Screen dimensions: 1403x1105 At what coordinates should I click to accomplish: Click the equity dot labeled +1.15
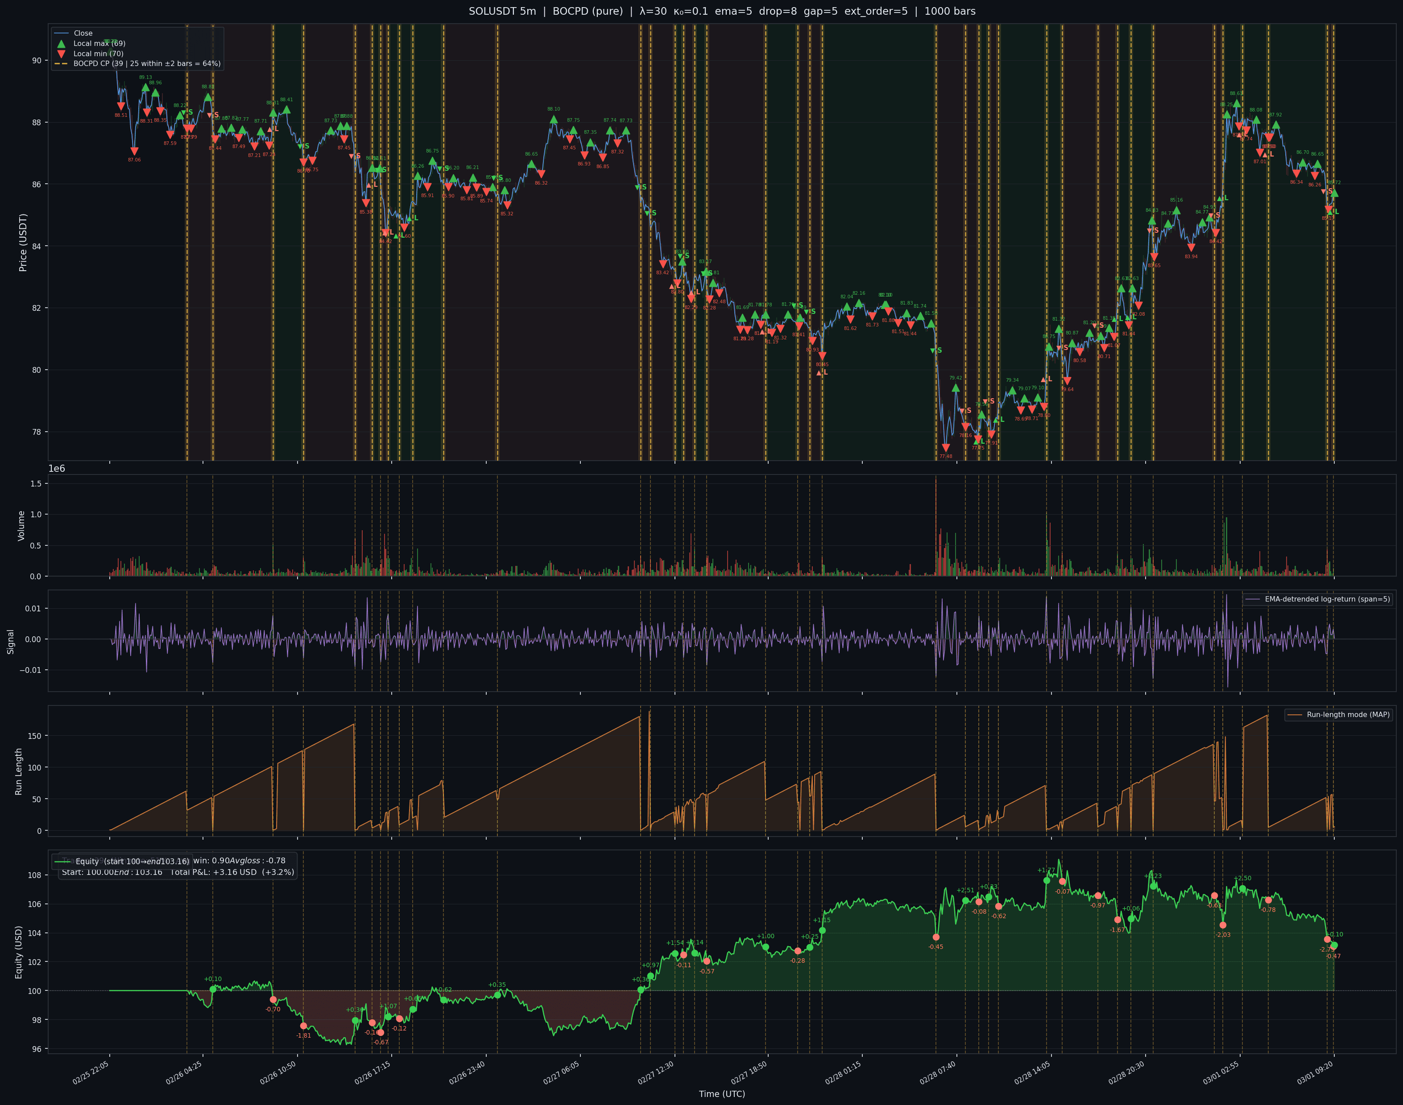822,930
